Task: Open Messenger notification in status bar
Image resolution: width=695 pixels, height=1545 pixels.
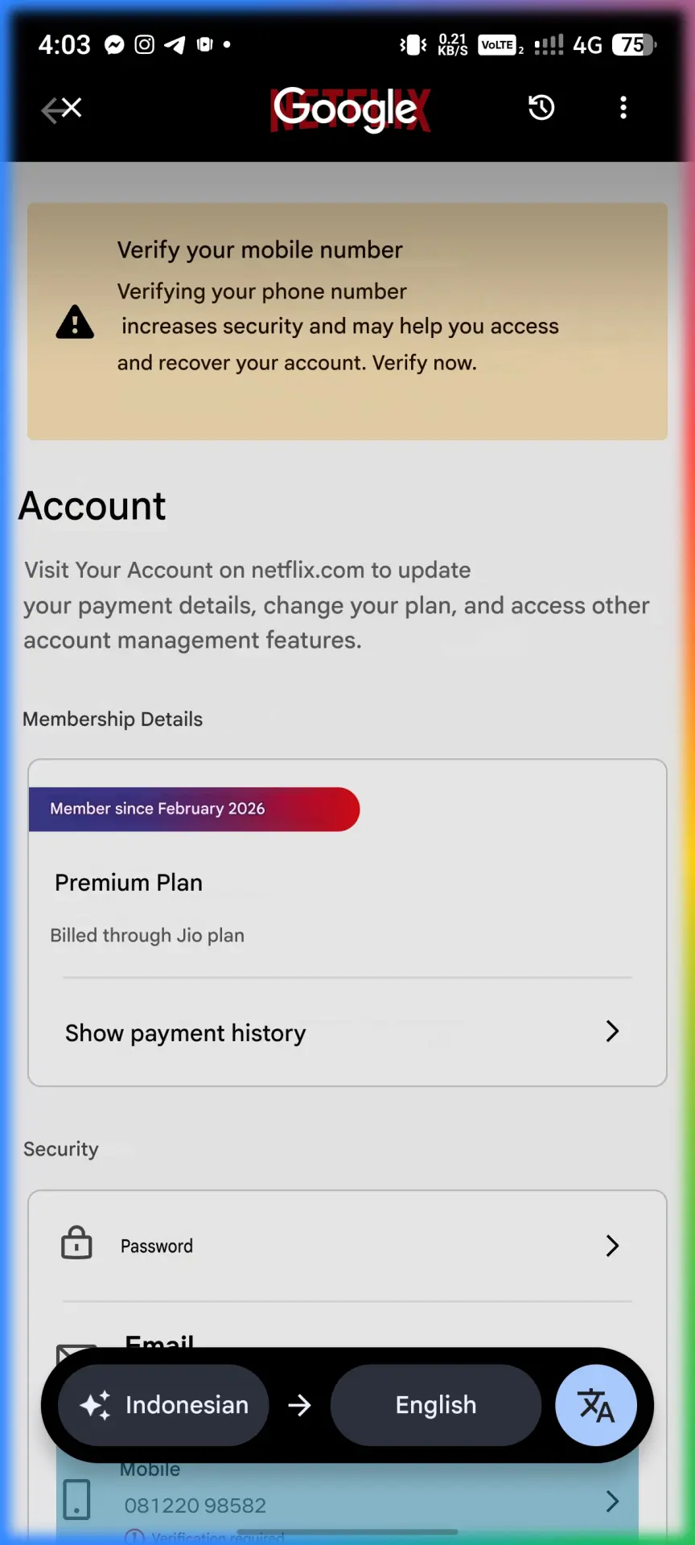Action: coord(115,45)
